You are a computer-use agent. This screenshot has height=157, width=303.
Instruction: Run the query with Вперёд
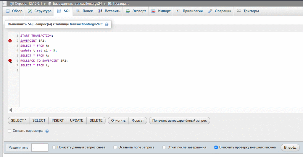pos(290,147)
